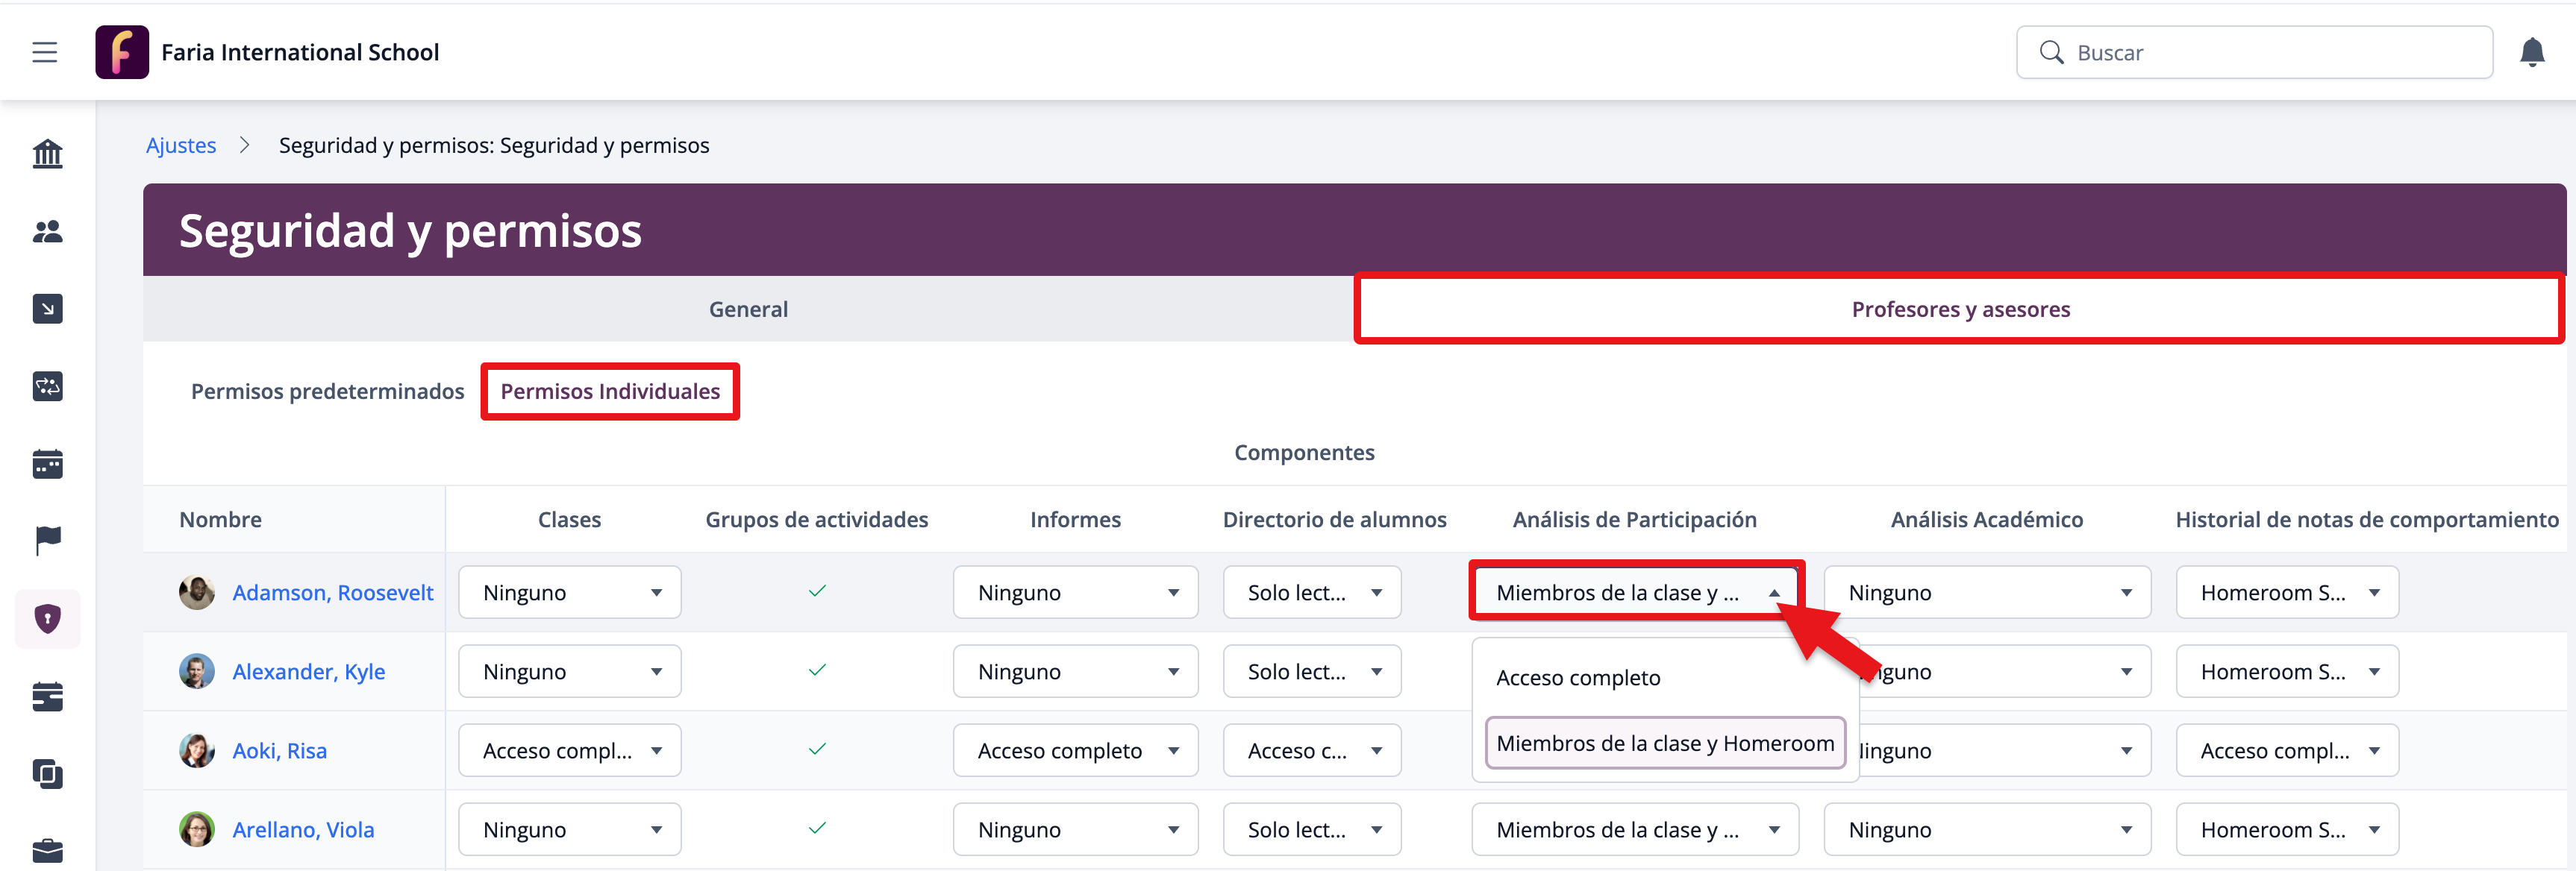Open notifications bell
The image size is (2576, 871).
pos(2531,52)
